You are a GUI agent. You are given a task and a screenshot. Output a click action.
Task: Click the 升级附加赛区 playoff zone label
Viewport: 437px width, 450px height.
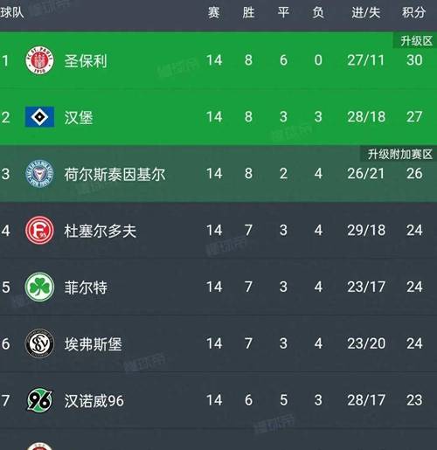pyautogui.click(x=399, y=154)
